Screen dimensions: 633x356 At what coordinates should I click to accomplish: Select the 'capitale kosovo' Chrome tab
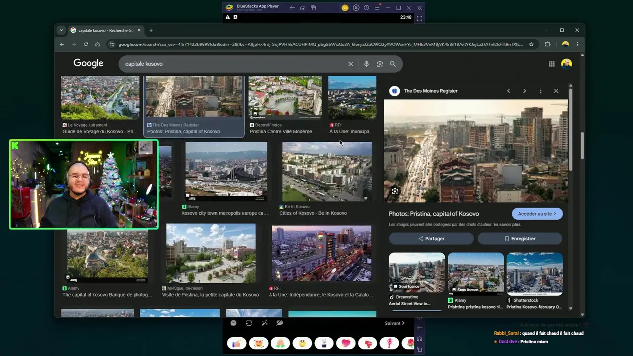tap(105, 30)
